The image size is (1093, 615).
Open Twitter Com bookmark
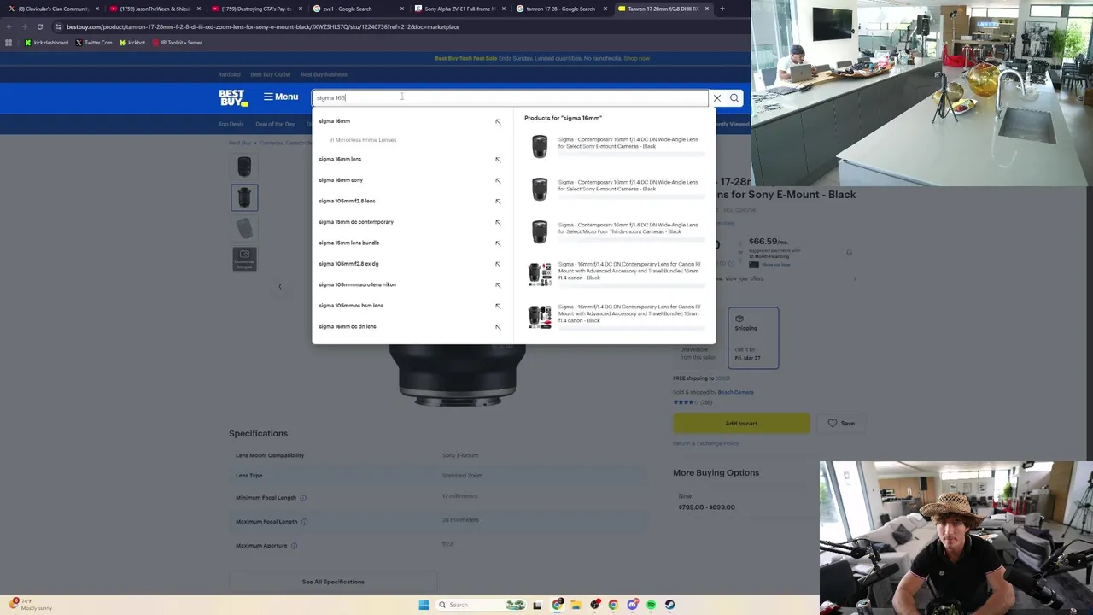(94, 43)
